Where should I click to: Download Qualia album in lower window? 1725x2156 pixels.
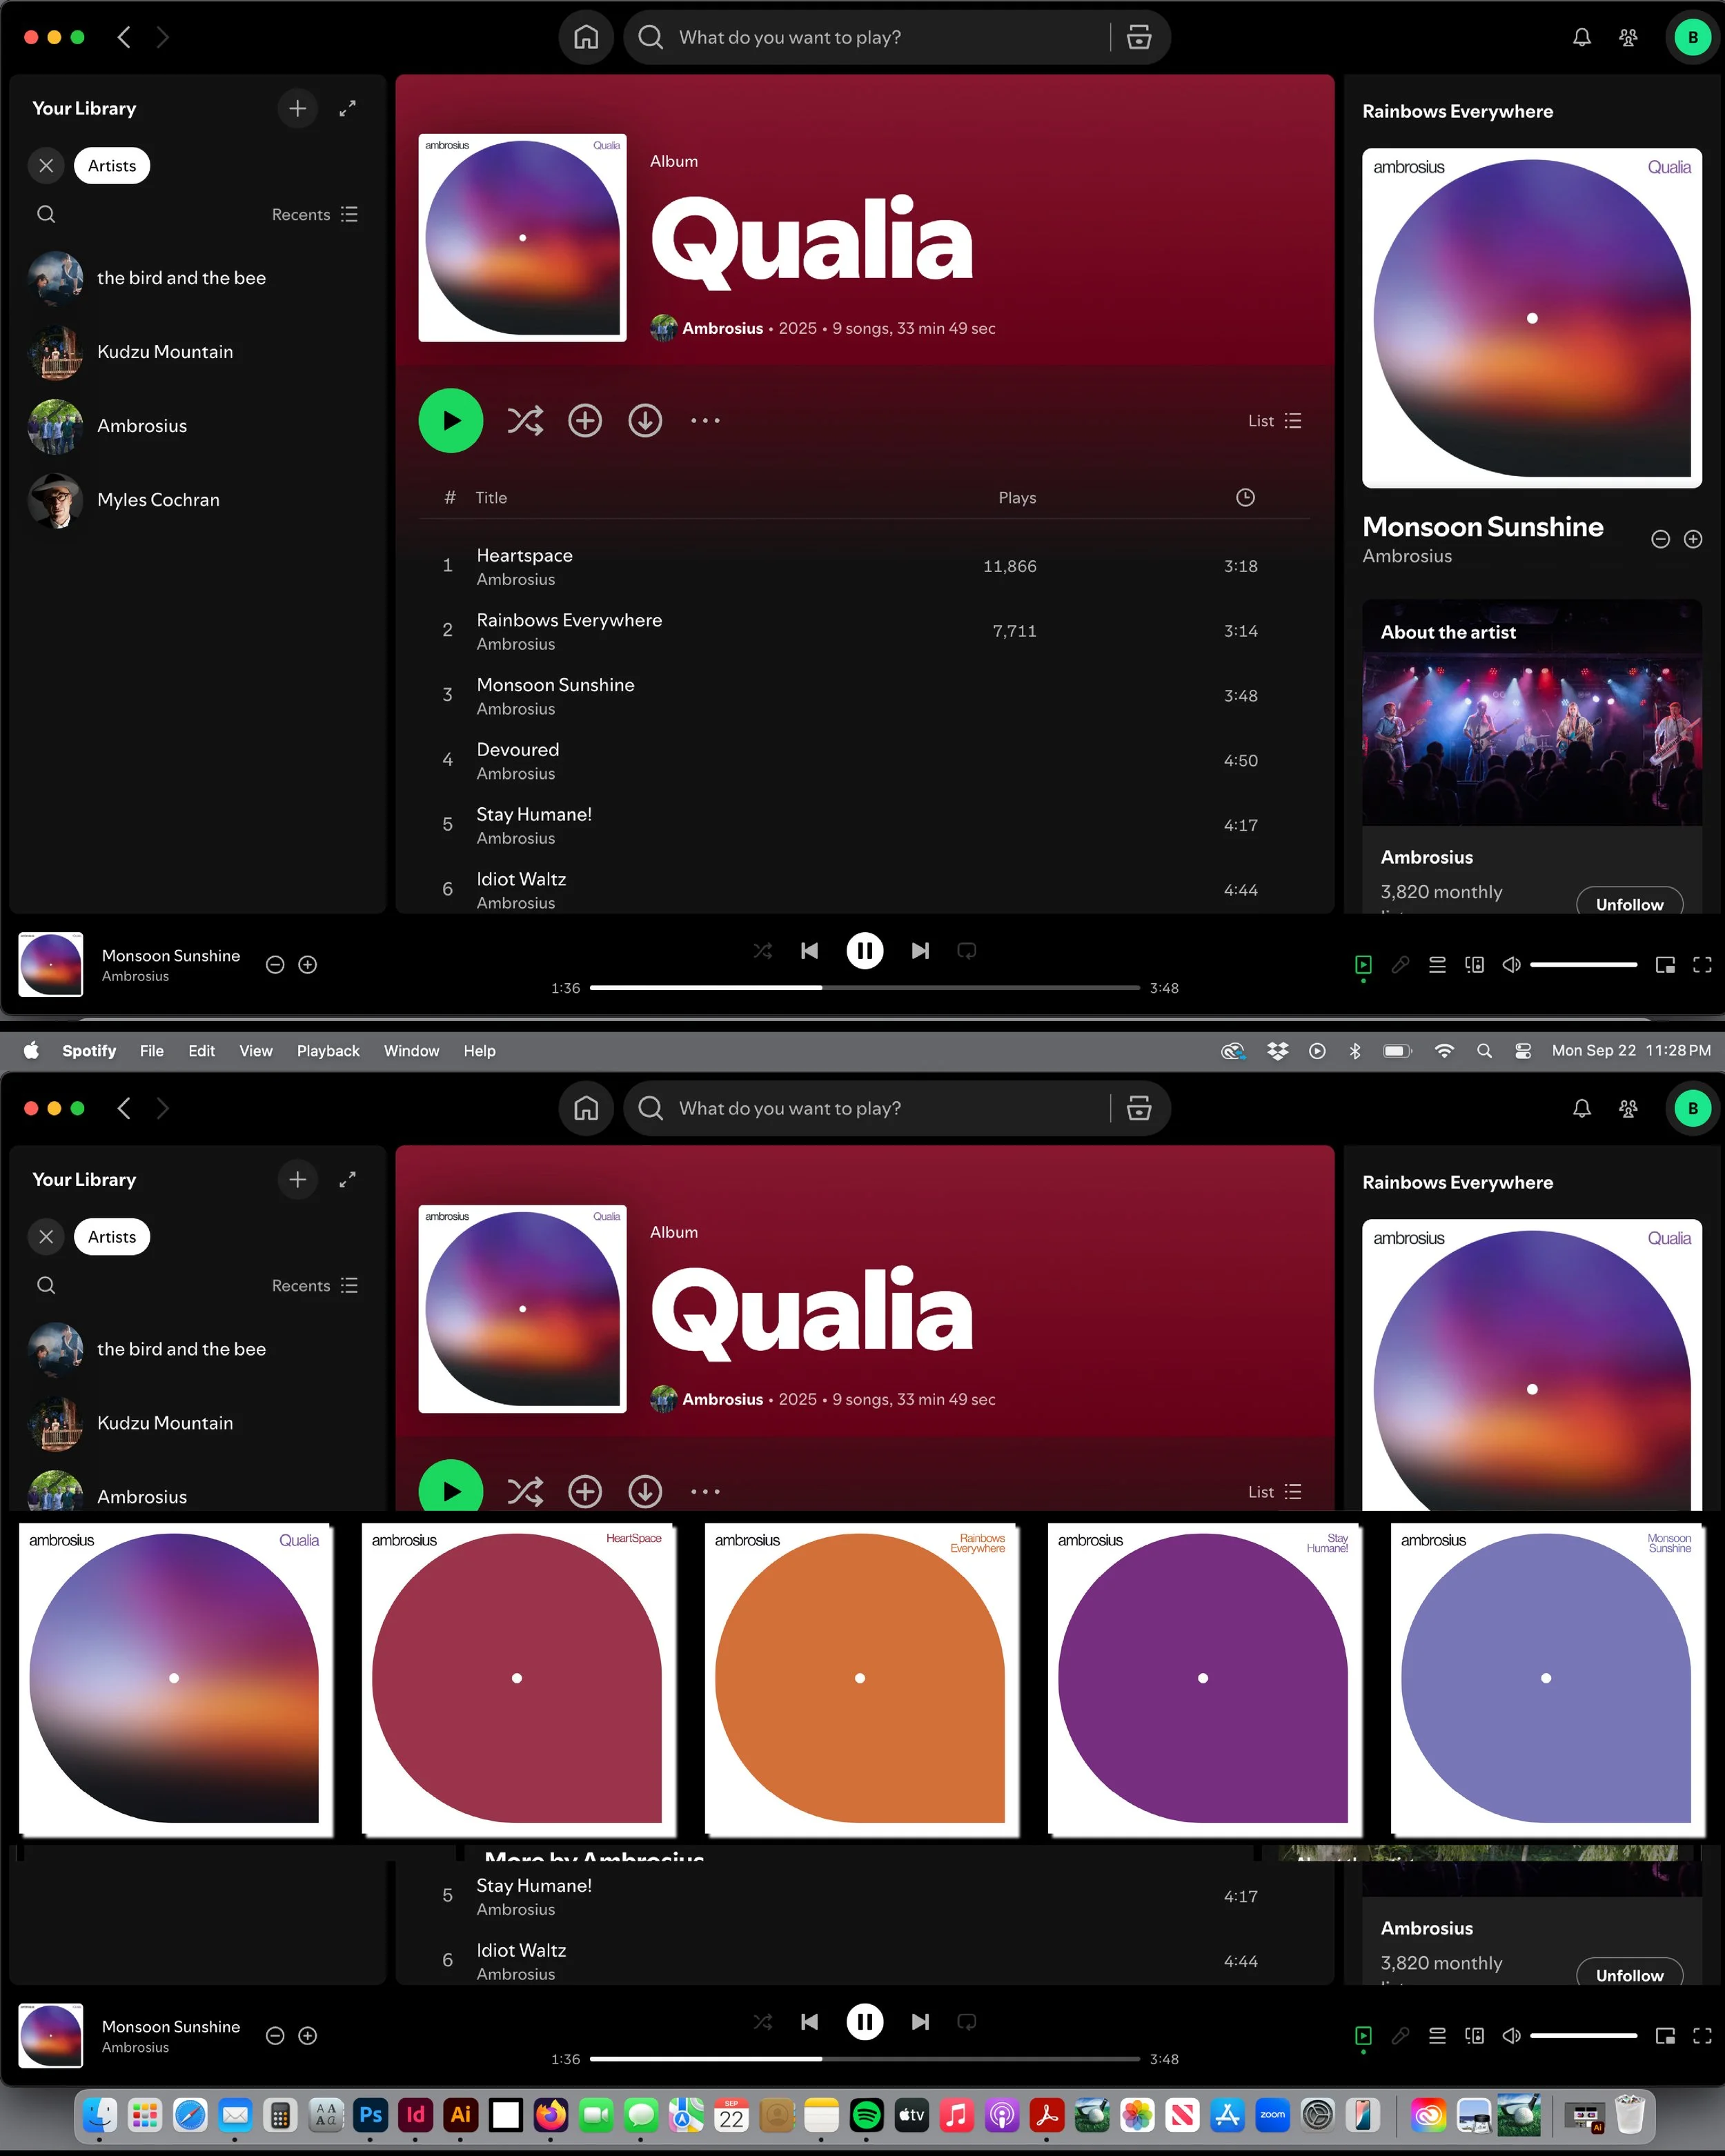click(x=645, y=1491)
